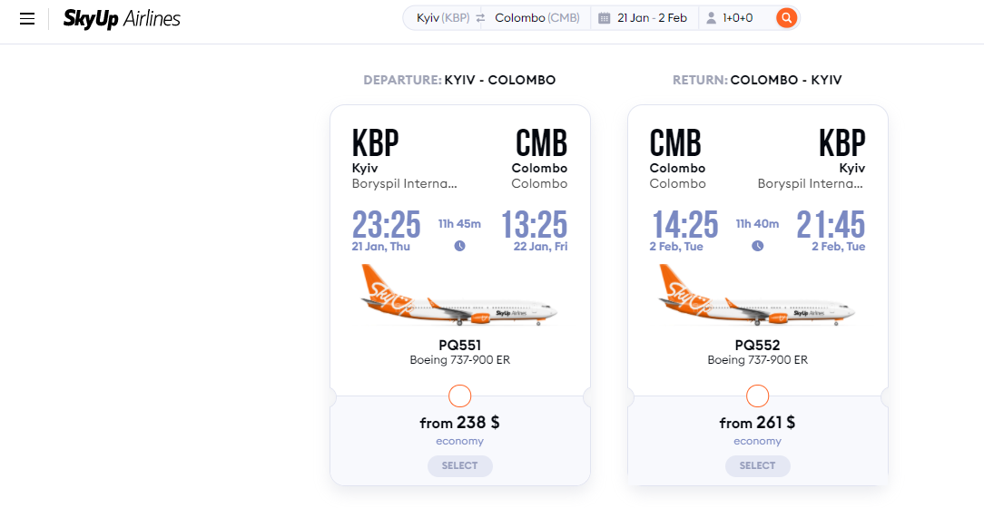
Task: Click clock icon under 11h 40m duration
Action: (x=757, y=246)
